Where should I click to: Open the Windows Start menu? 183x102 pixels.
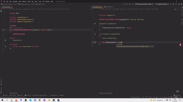point(2,100)
